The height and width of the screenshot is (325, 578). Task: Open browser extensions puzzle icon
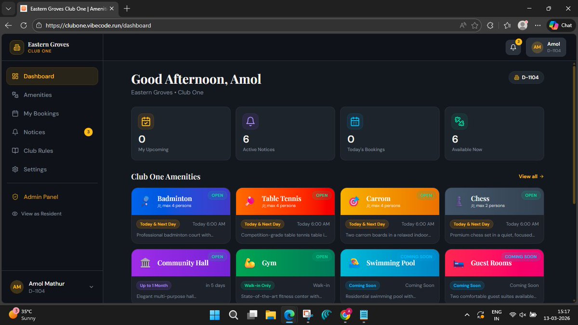490,26
